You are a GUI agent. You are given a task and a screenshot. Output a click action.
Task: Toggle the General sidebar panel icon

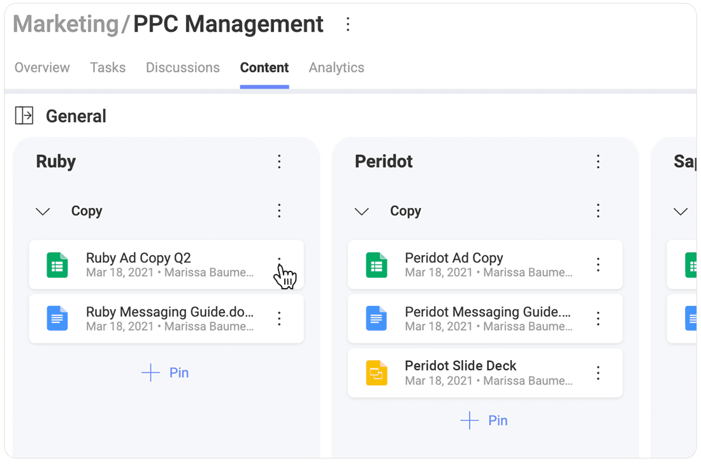[24, 116]
